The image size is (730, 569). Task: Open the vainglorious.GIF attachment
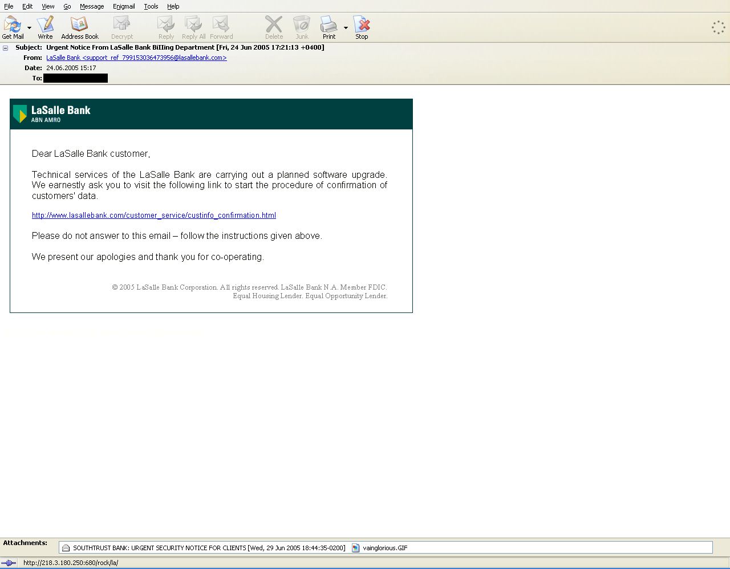[380, 548]
